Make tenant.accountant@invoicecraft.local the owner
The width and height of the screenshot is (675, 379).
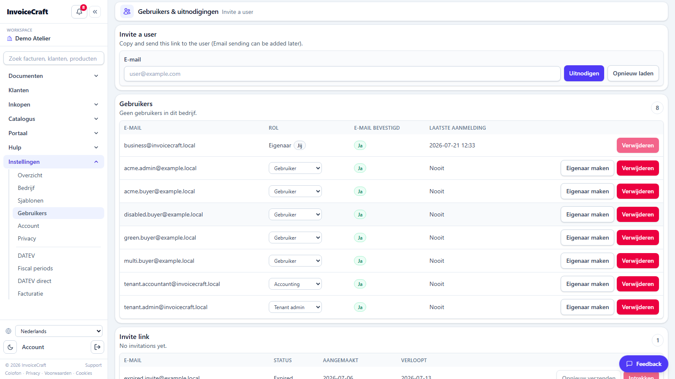pos(587,284)
